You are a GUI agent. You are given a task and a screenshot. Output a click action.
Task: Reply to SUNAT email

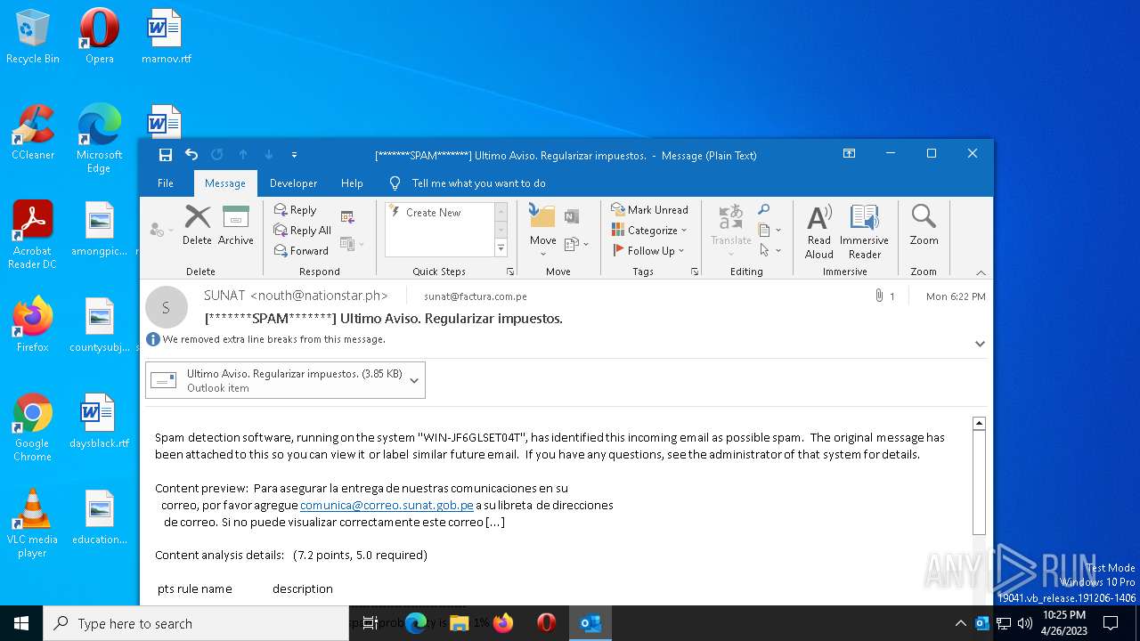pyautogui.click(x=296, y=210)
